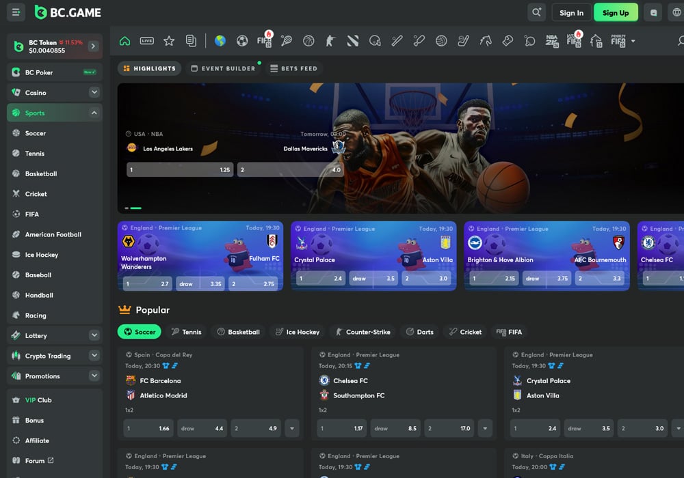Click the Sign Up button
684x478 pixels.
[x=616, y=12]
